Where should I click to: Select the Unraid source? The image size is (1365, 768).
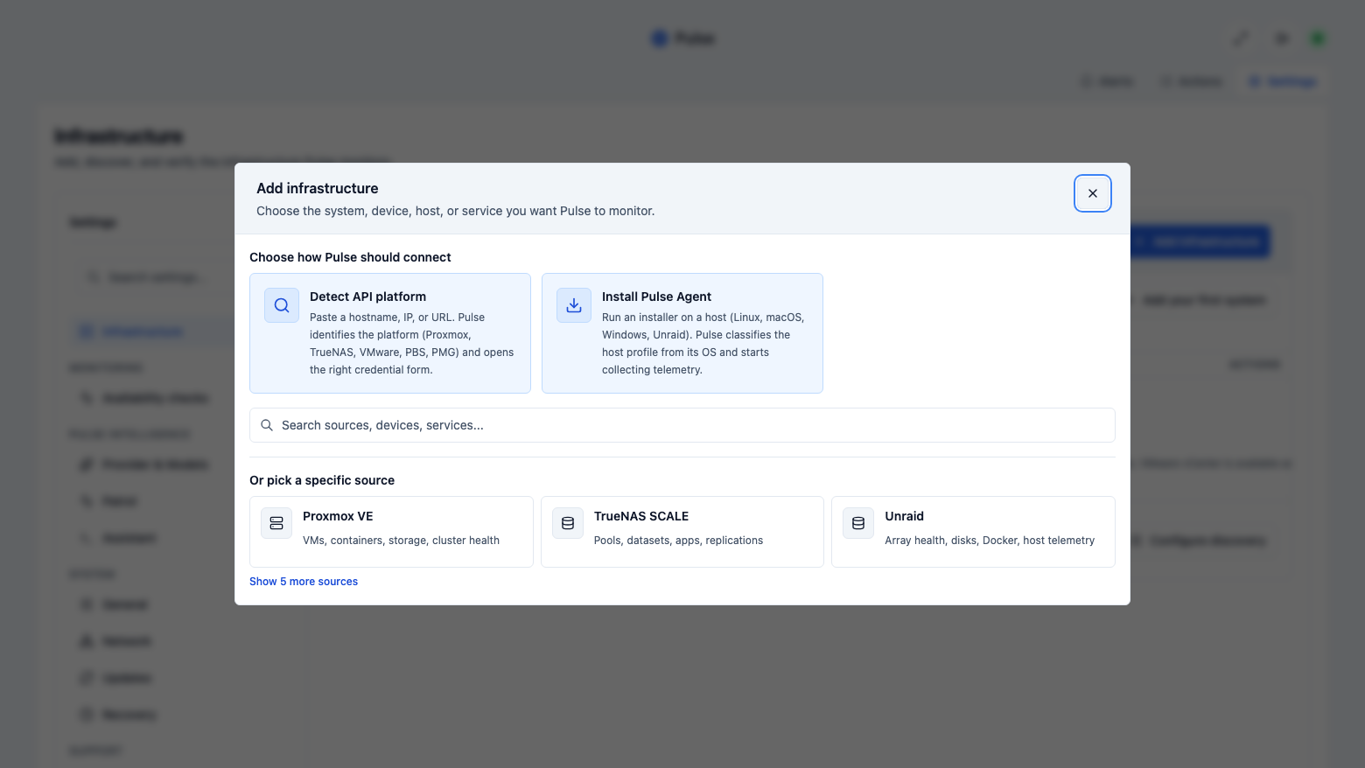point(973,532)
